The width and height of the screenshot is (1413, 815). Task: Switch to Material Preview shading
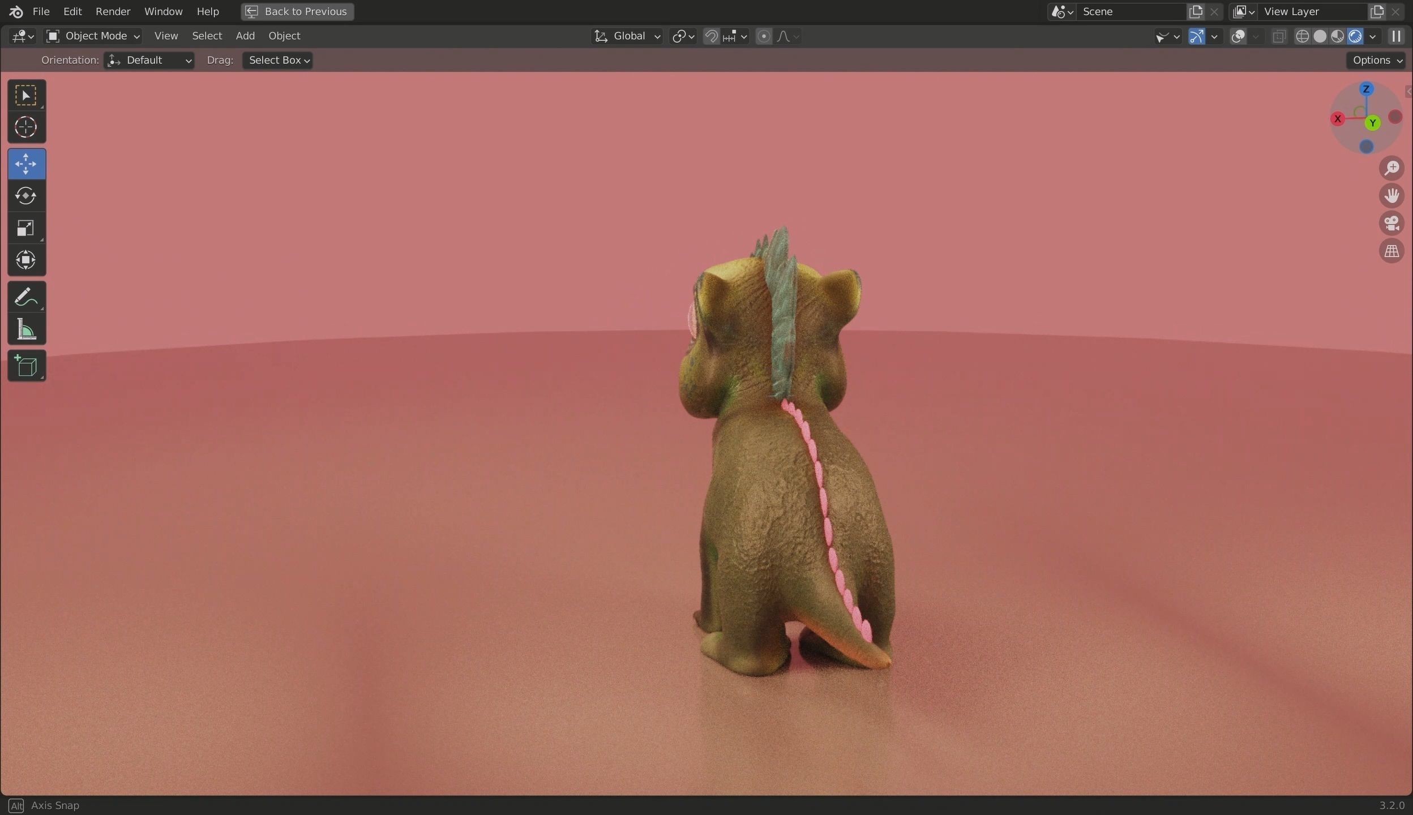pos(1337,36)
